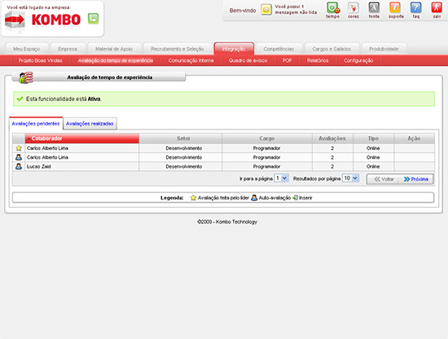Image resolution: width=448 pixels, height=339 pixels.
Task: Open the cores color settings icon
Action: [x=354, y=8]
